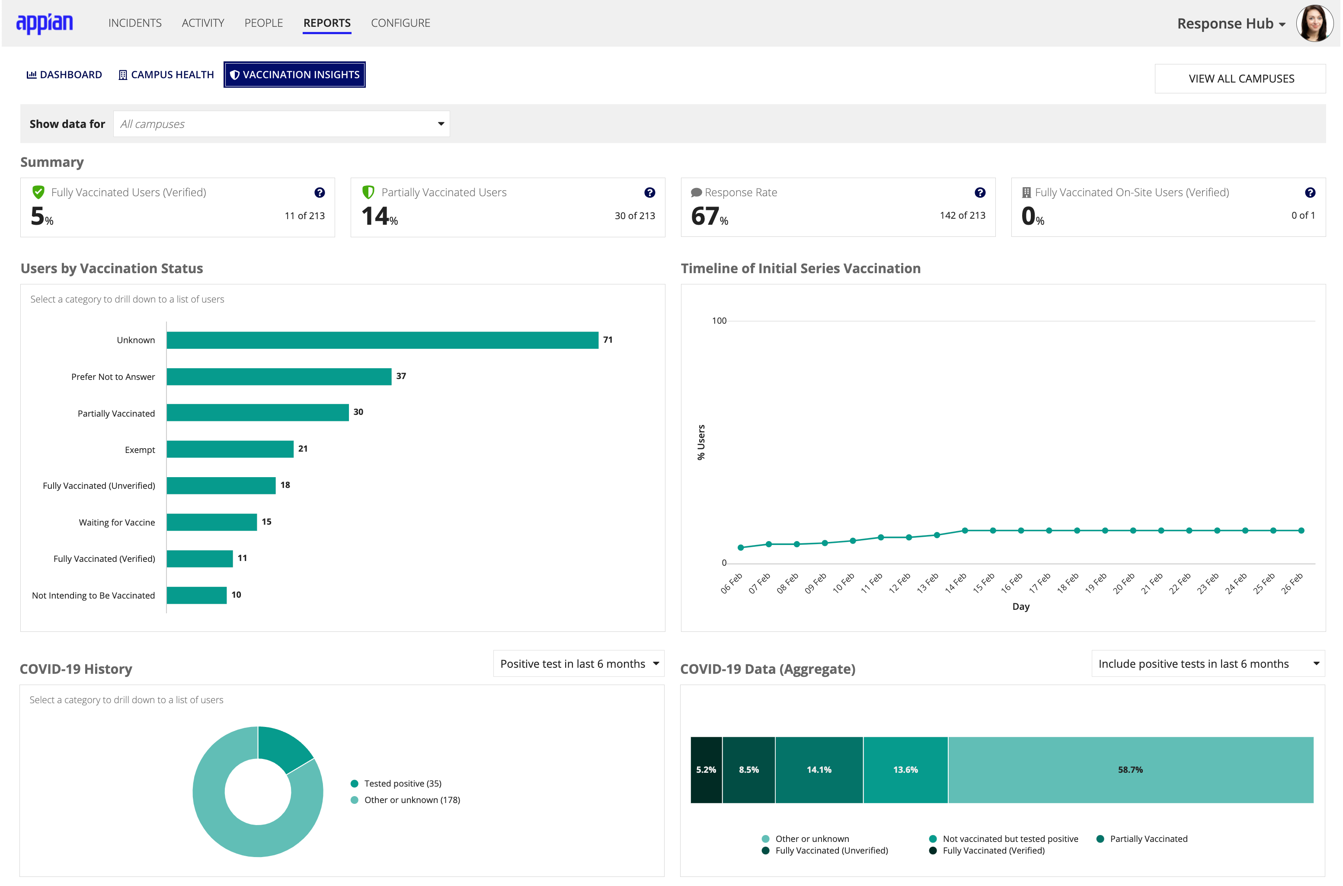Switch to the Campus Health view

click(x=167, y=75)
